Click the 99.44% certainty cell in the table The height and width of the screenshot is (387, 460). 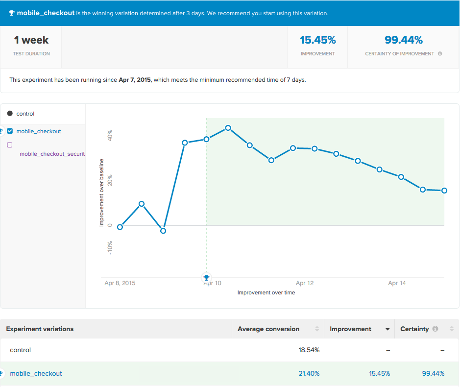tap(433, 373)
